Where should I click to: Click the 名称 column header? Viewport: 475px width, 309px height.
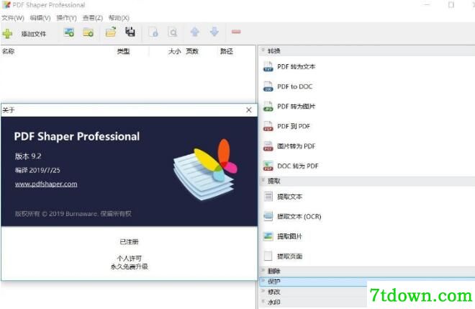[x=8, y=51]
